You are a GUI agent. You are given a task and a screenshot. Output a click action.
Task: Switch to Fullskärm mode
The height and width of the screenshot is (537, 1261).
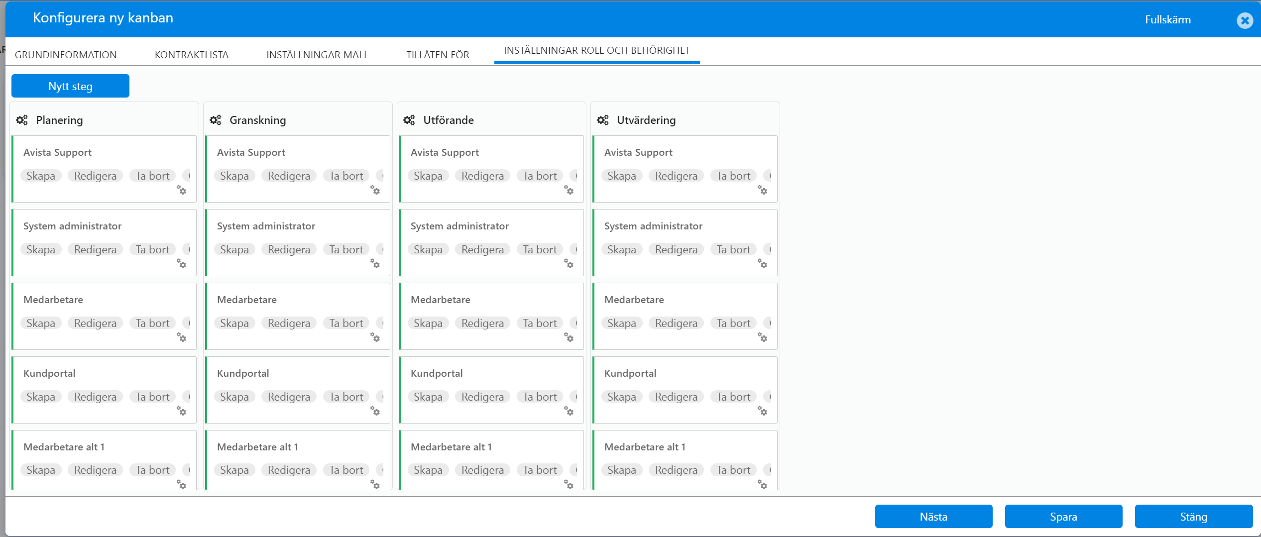(1168, 20)
